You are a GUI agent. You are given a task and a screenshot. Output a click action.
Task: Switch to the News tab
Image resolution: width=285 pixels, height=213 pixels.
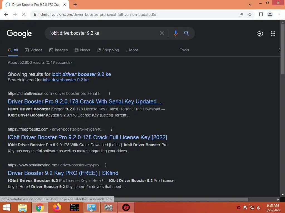click(x=82, y=50)
